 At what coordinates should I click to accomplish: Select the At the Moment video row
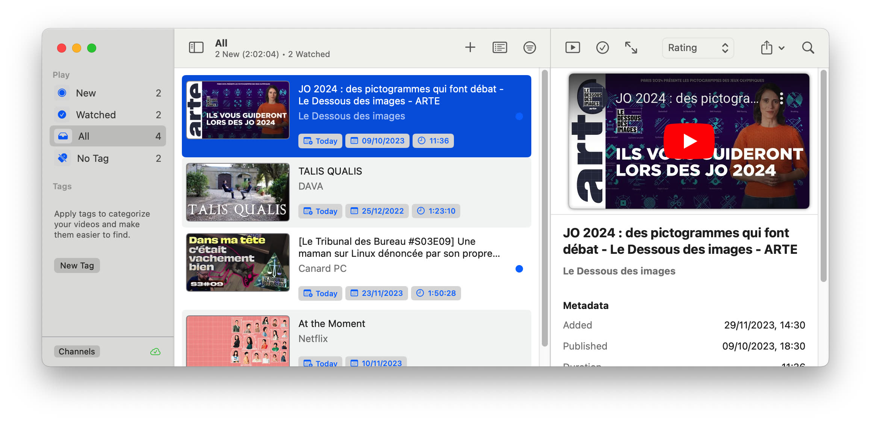point(356,338)
